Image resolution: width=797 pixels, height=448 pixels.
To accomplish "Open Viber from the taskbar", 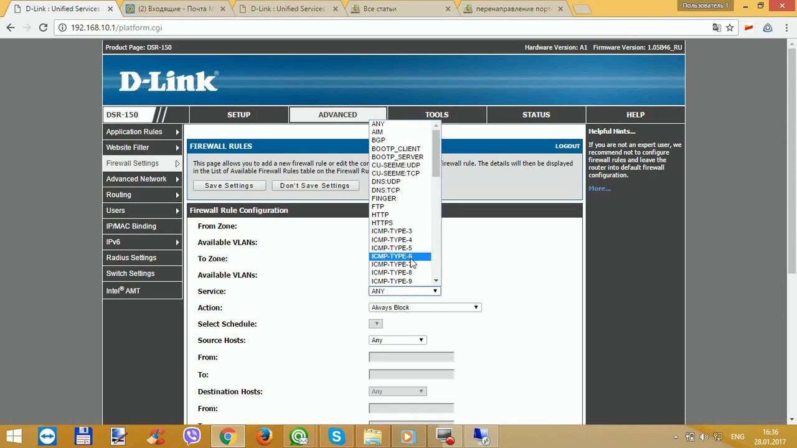I will pyautogui.click(x=191, y=436).
